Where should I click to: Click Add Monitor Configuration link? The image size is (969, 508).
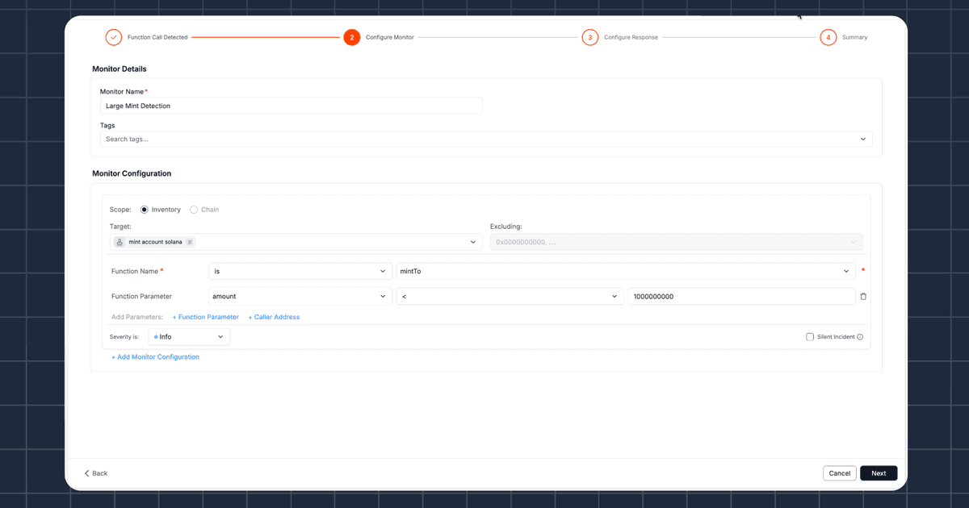click(155, 356)
